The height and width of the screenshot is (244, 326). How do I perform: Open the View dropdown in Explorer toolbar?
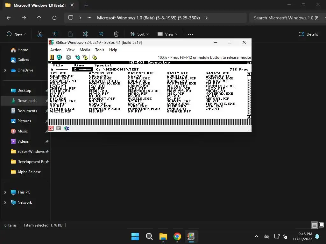pos(167,34)
